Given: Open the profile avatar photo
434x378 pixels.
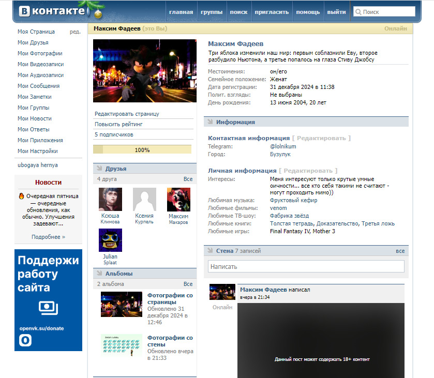Looking at the screenshot, I should coord(145,71).
